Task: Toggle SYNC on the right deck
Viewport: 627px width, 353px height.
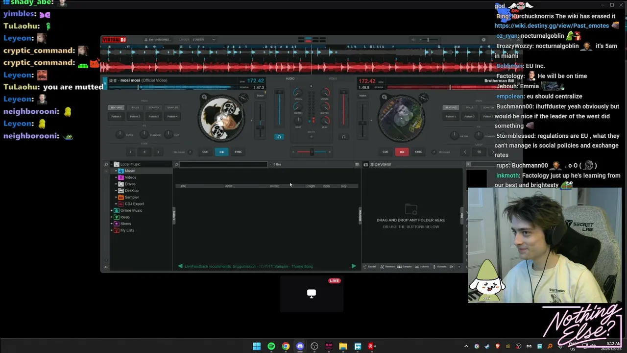Action: point(418,152)
